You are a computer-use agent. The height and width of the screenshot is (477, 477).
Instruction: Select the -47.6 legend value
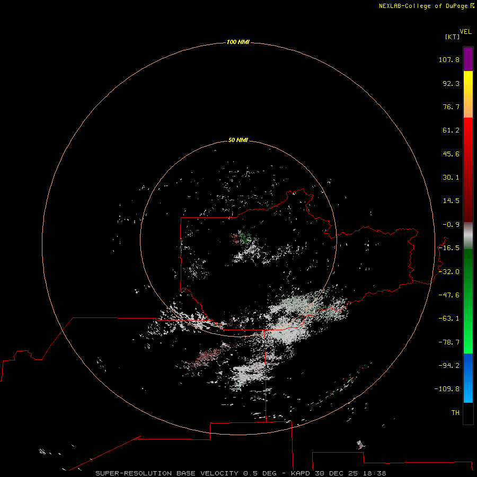(449, 295)
